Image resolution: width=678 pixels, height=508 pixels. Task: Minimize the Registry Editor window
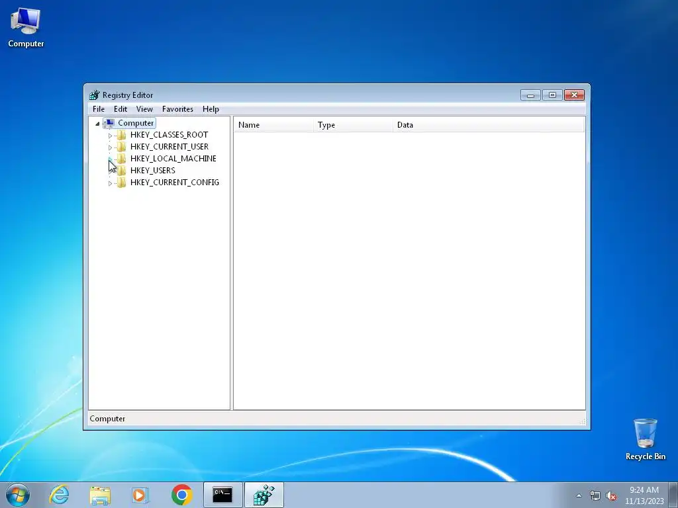530,95
